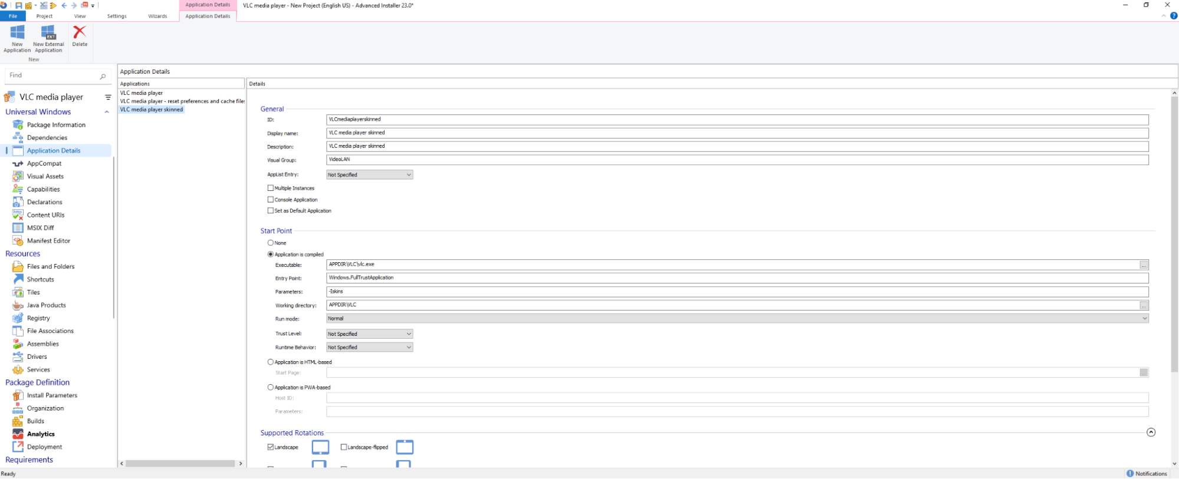This screenshot has width=1179, height=479.
Task: Open Visual Assets in the sidebar
Action: tap(45, 176)
